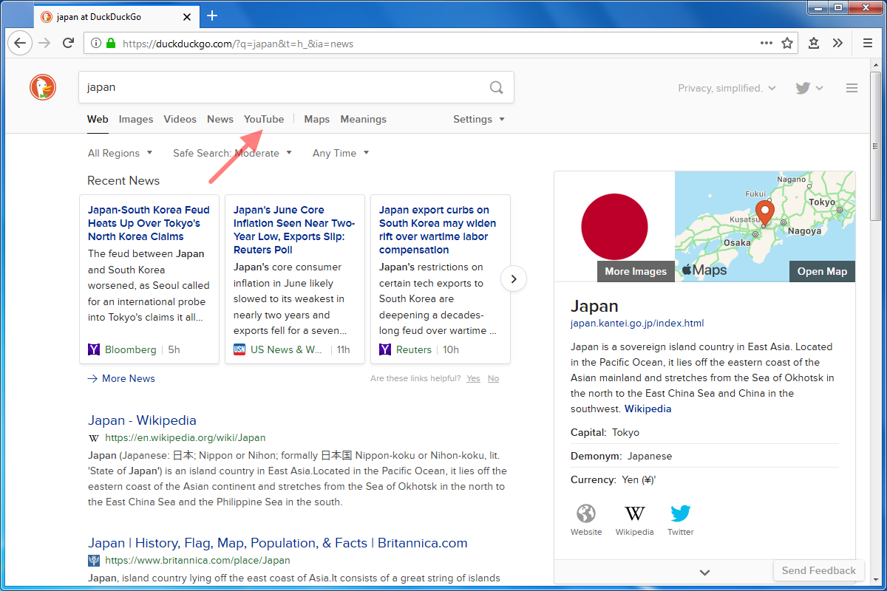Click the Twitter bird icon in the header
The image size is (887, 591).
[x=803, y=88]
